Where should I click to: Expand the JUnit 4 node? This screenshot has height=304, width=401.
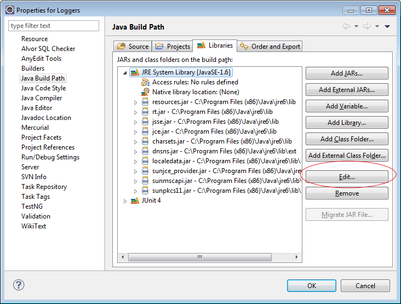pos(125,201)
